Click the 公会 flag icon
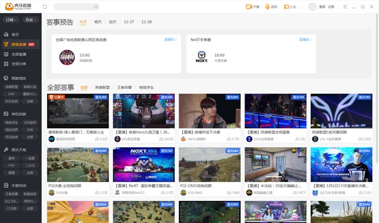The image size is (379, 223). [x=286, y=6]
